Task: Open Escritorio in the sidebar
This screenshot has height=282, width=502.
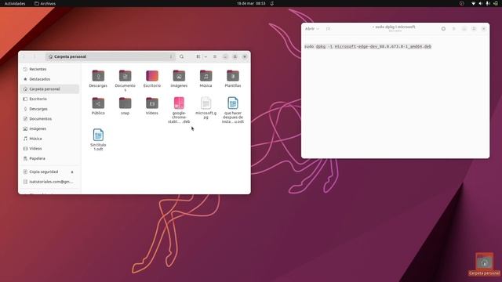Action: coord(49,99)
